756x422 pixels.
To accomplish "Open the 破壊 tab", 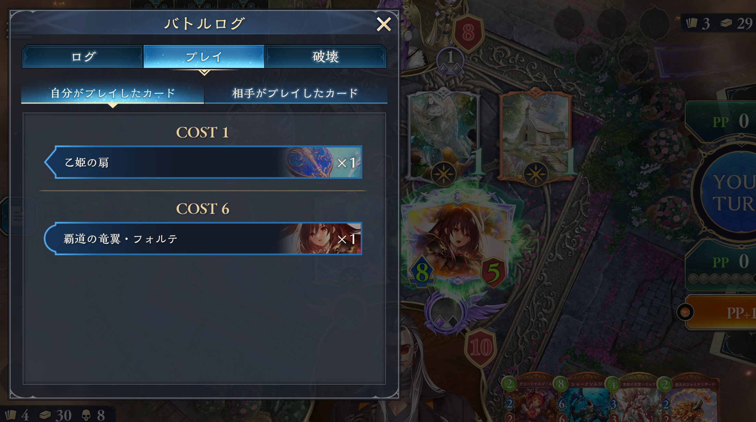I will pos(326,57).
